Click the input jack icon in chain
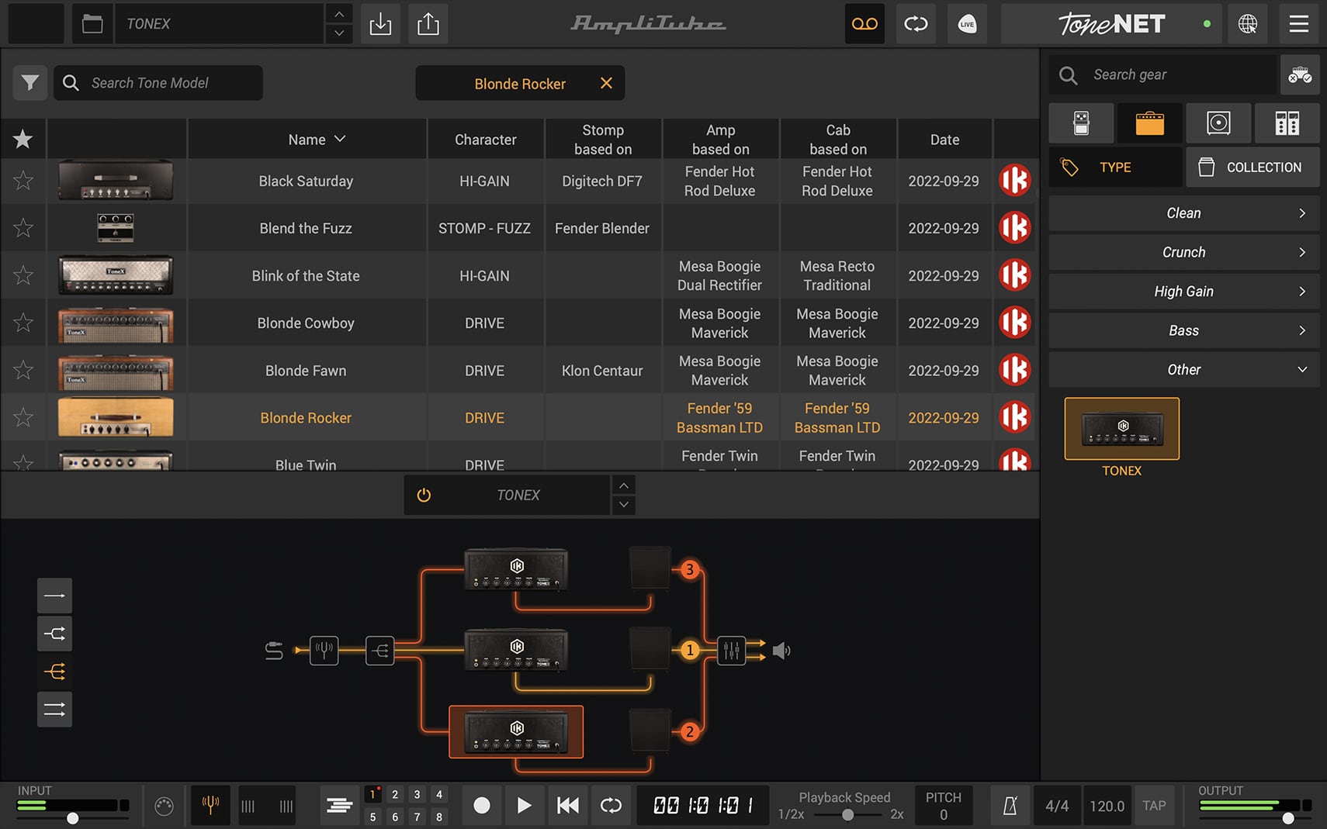Viewport: 1327px width, 829px height. pos(274,650)
